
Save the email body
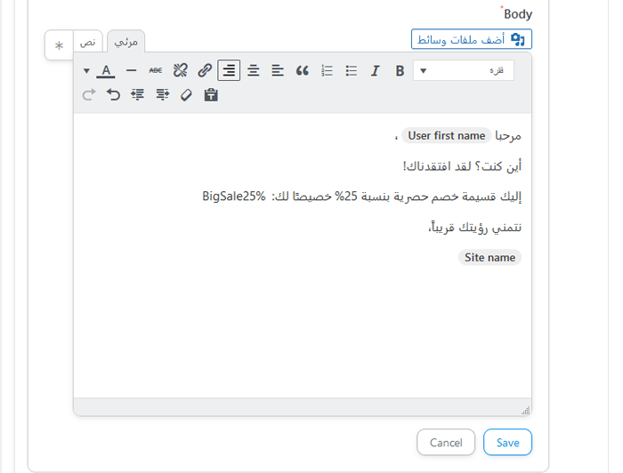pyautogui.click(x=507, y=443)
